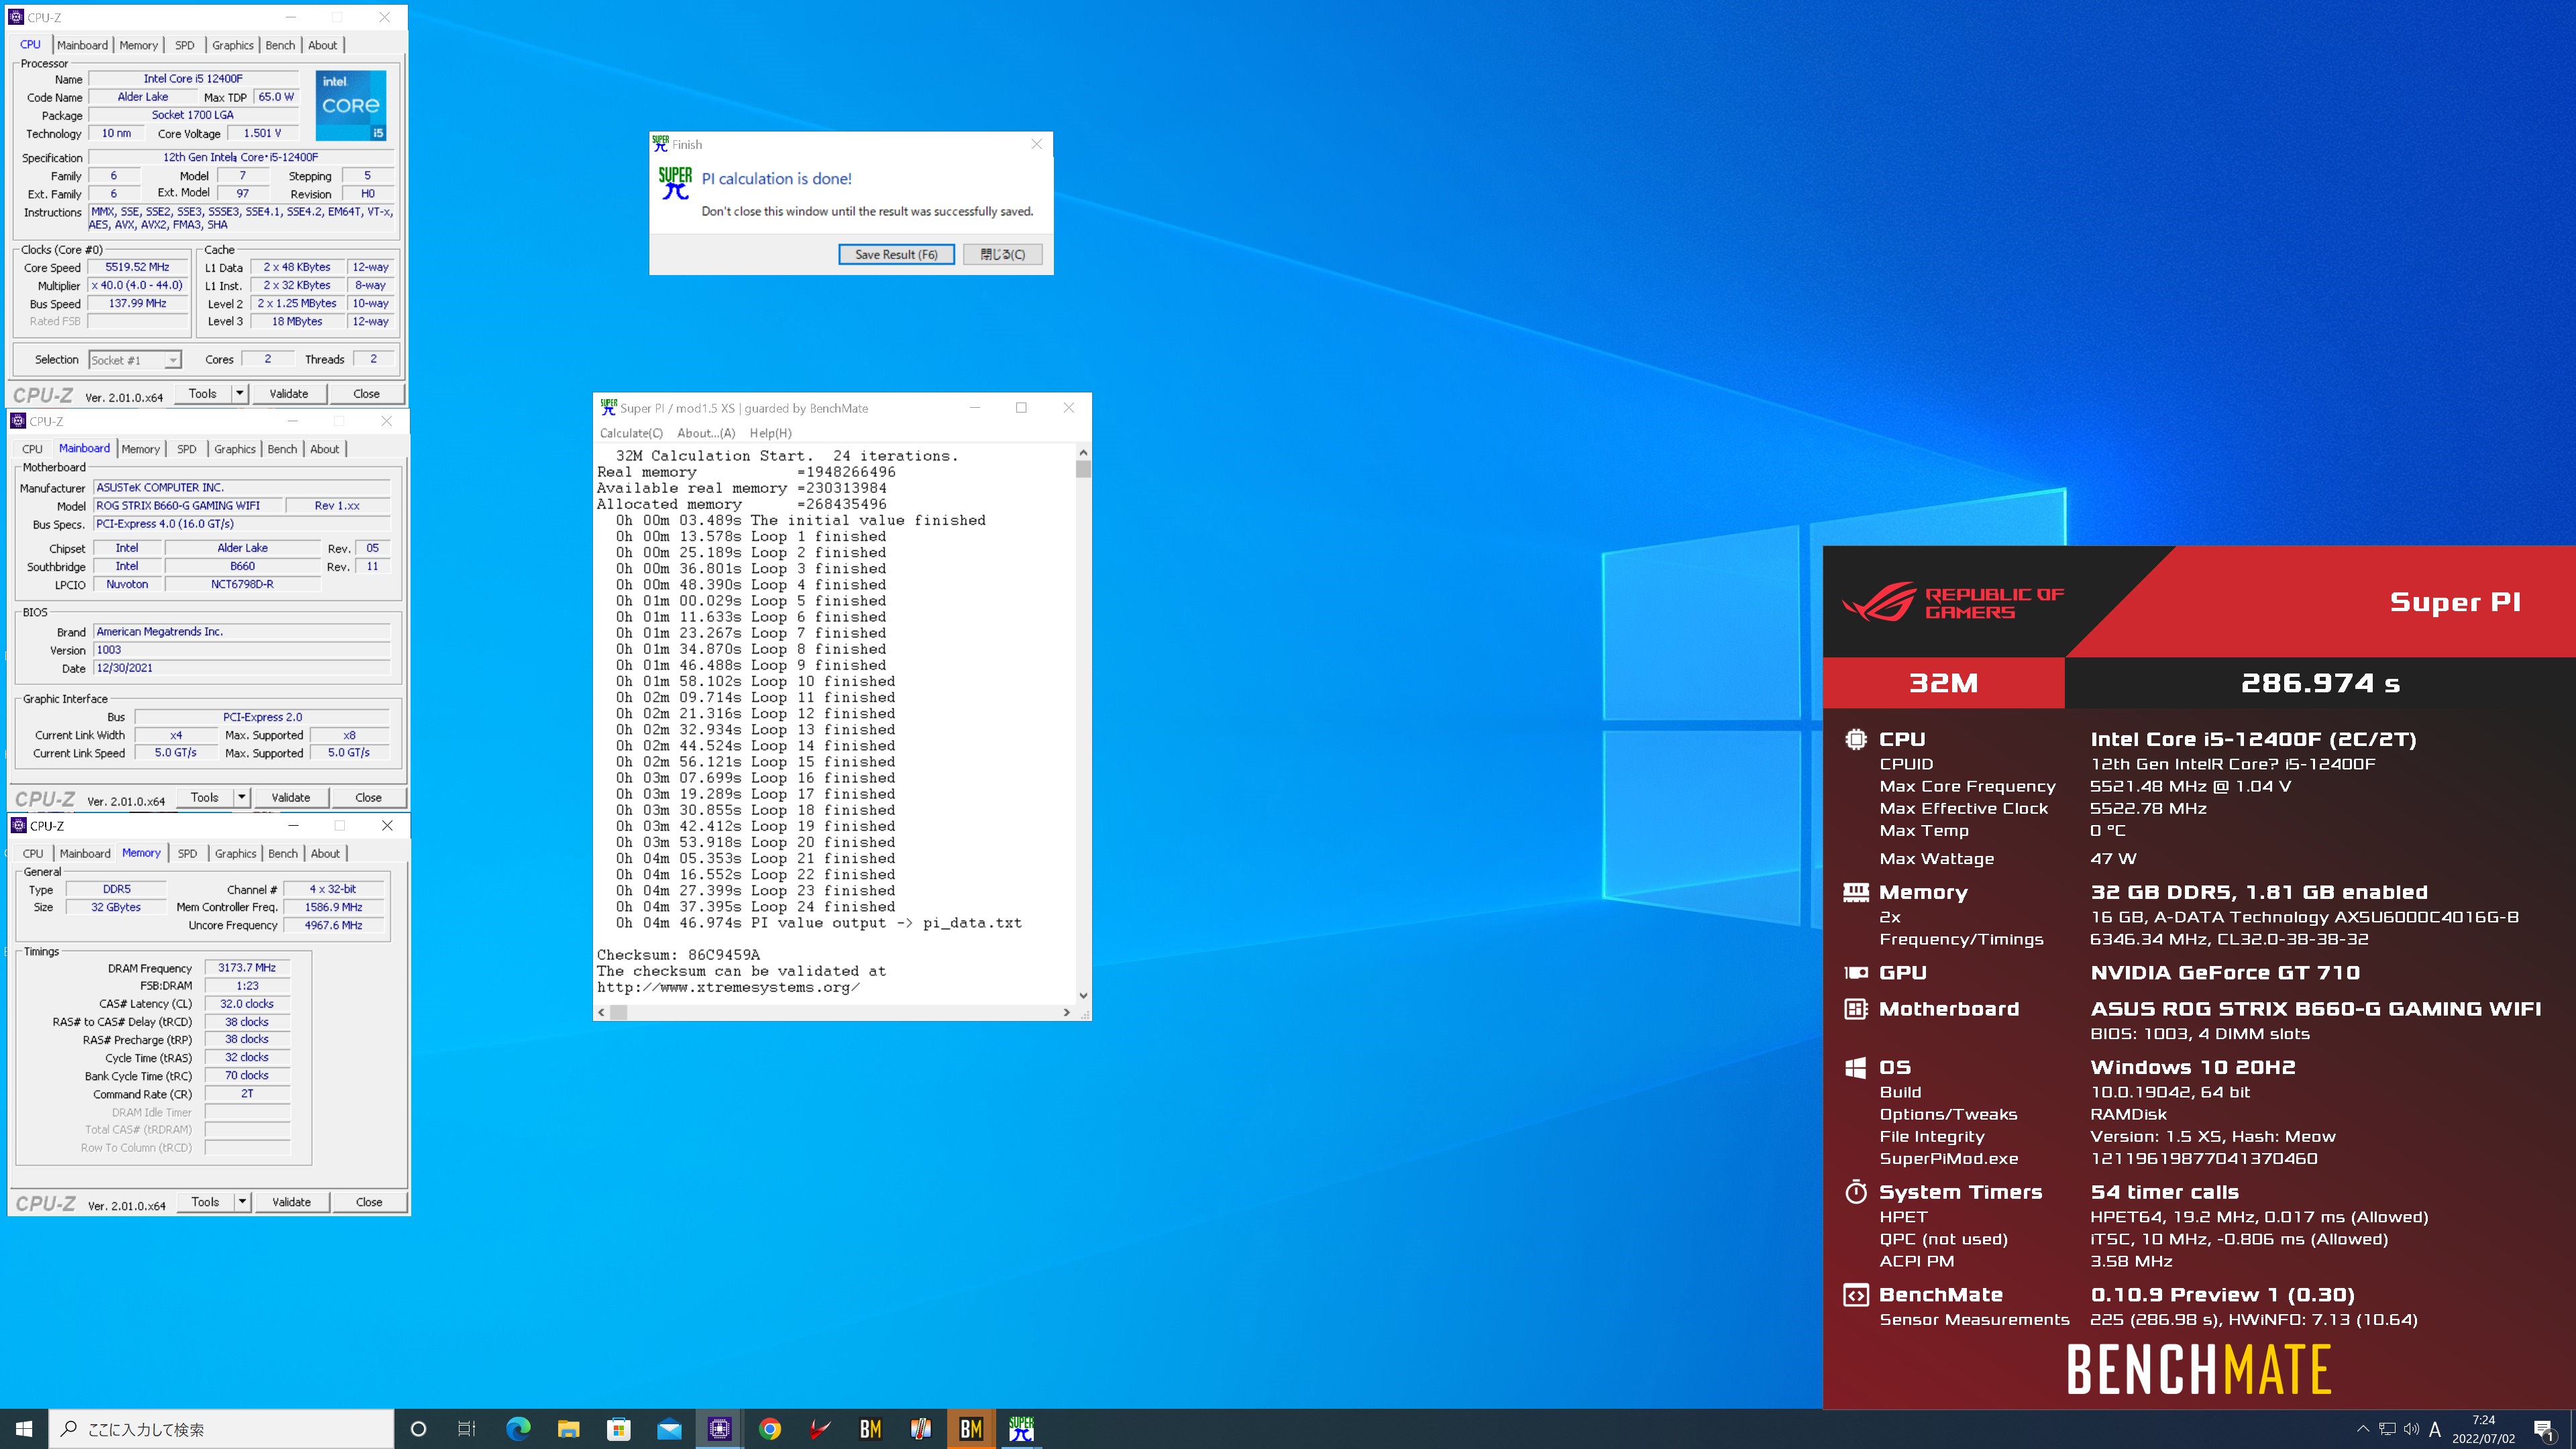This screenshot has height=1449, width=2576.
Task: Open About tab in bottom CPU-Z window
Action: [325, 853]
